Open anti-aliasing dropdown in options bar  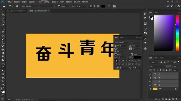[86, 6]
